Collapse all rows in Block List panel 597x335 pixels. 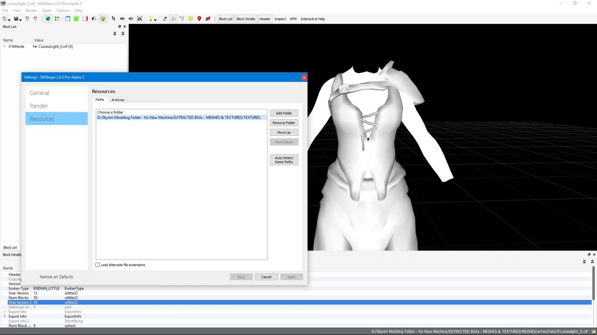point(123,33)
